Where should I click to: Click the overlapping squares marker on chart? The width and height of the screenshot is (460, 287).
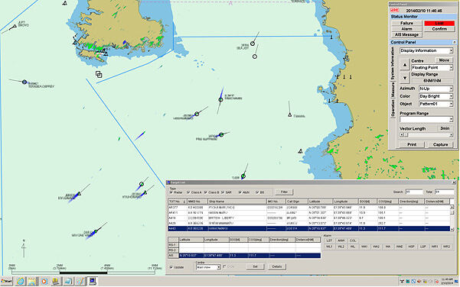(99, 74)
